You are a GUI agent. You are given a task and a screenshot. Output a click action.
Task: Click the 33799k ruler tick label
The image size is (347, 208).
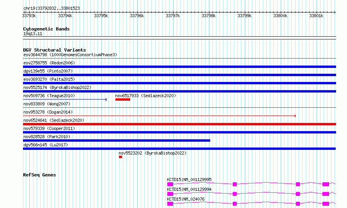coord(244,16)
